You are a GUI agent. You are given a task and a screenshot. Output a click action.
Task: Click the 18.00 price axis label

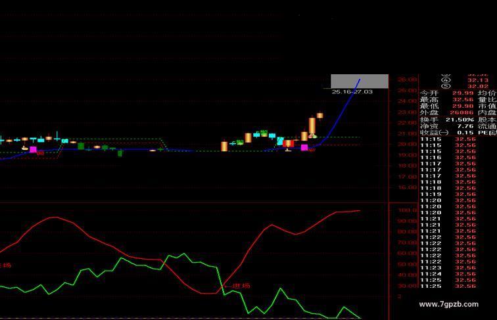tap(408, 166)
